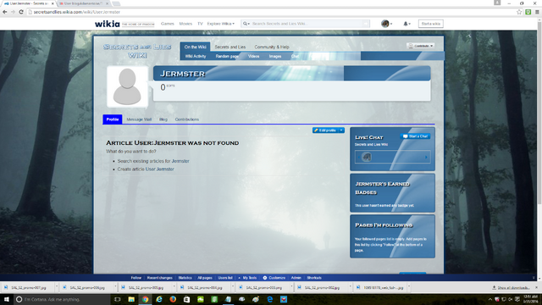
Task: Click the Start a wiki button
Action: [x=431, y=24]
